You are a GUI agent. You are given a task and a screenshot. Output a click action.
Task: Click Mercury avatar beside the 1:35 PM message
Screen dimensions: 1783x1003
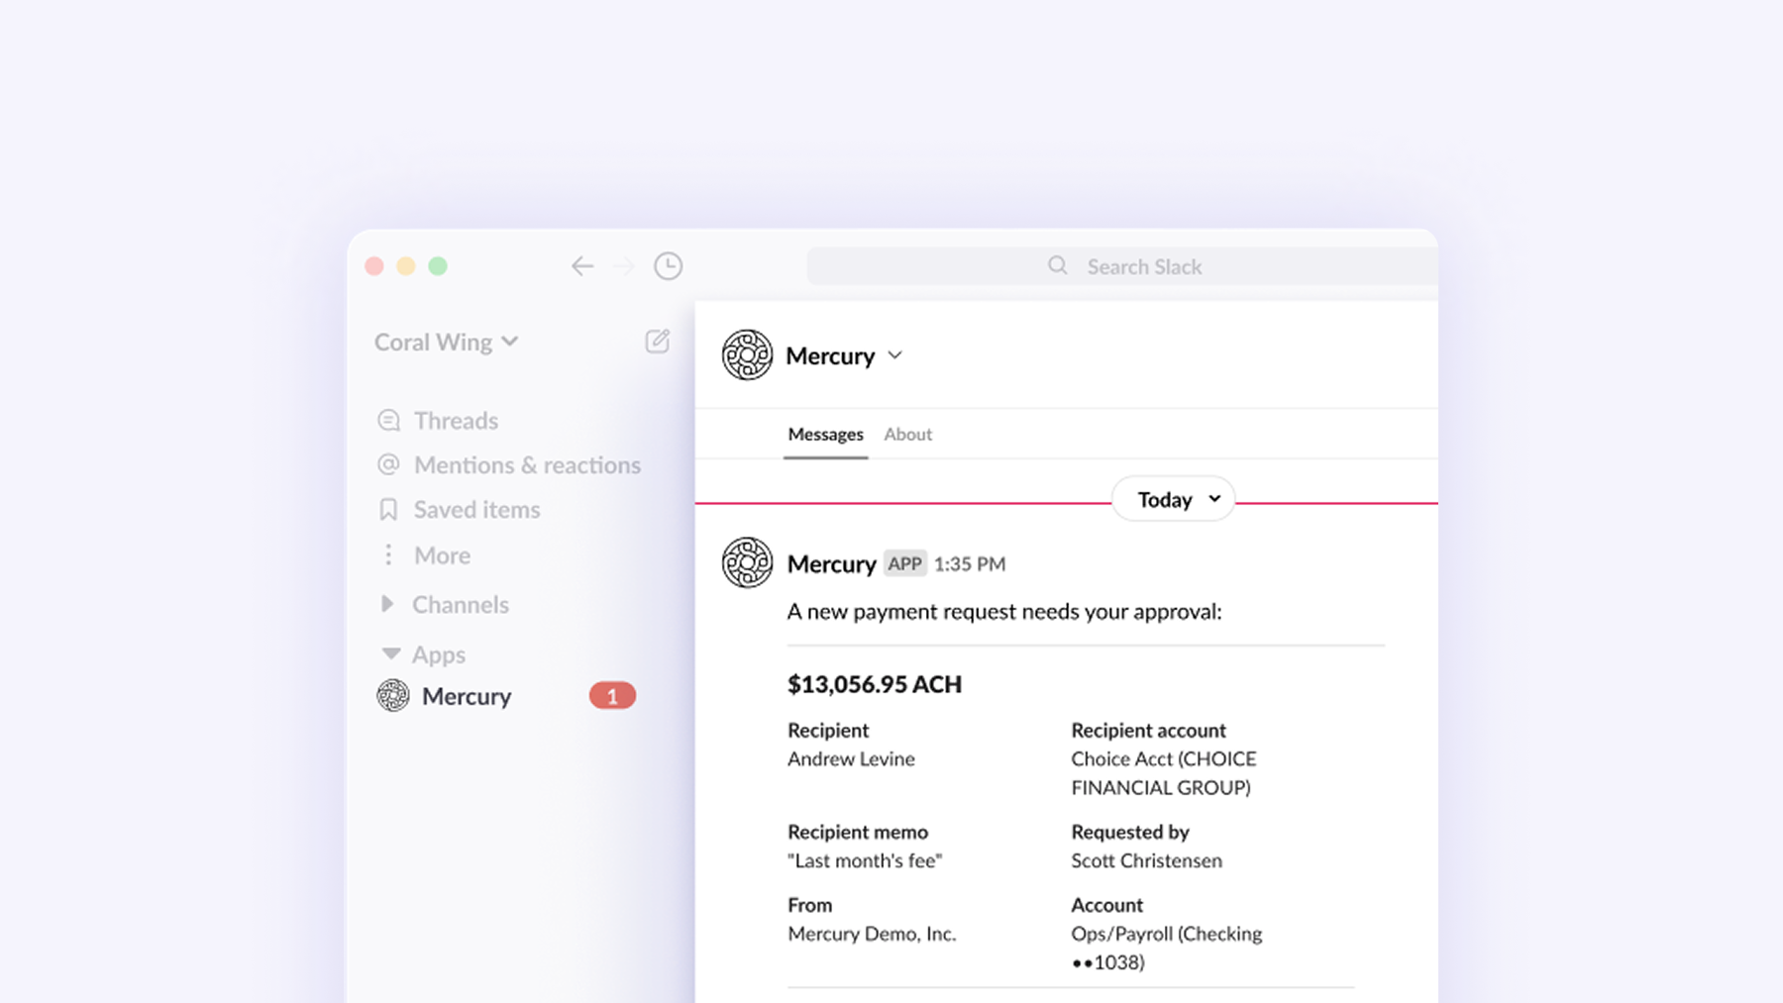tap(747, 562)
